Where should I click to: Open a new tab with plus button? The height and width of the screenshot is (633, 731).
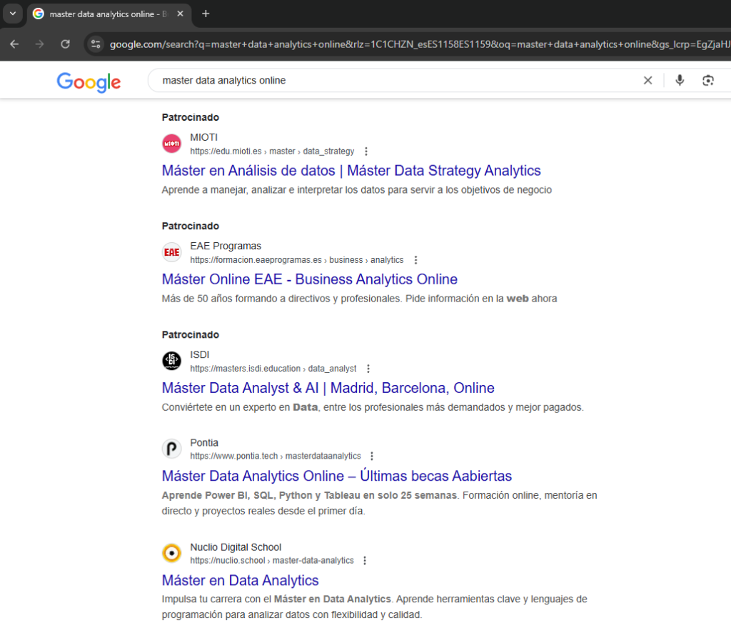coord(206,14)
